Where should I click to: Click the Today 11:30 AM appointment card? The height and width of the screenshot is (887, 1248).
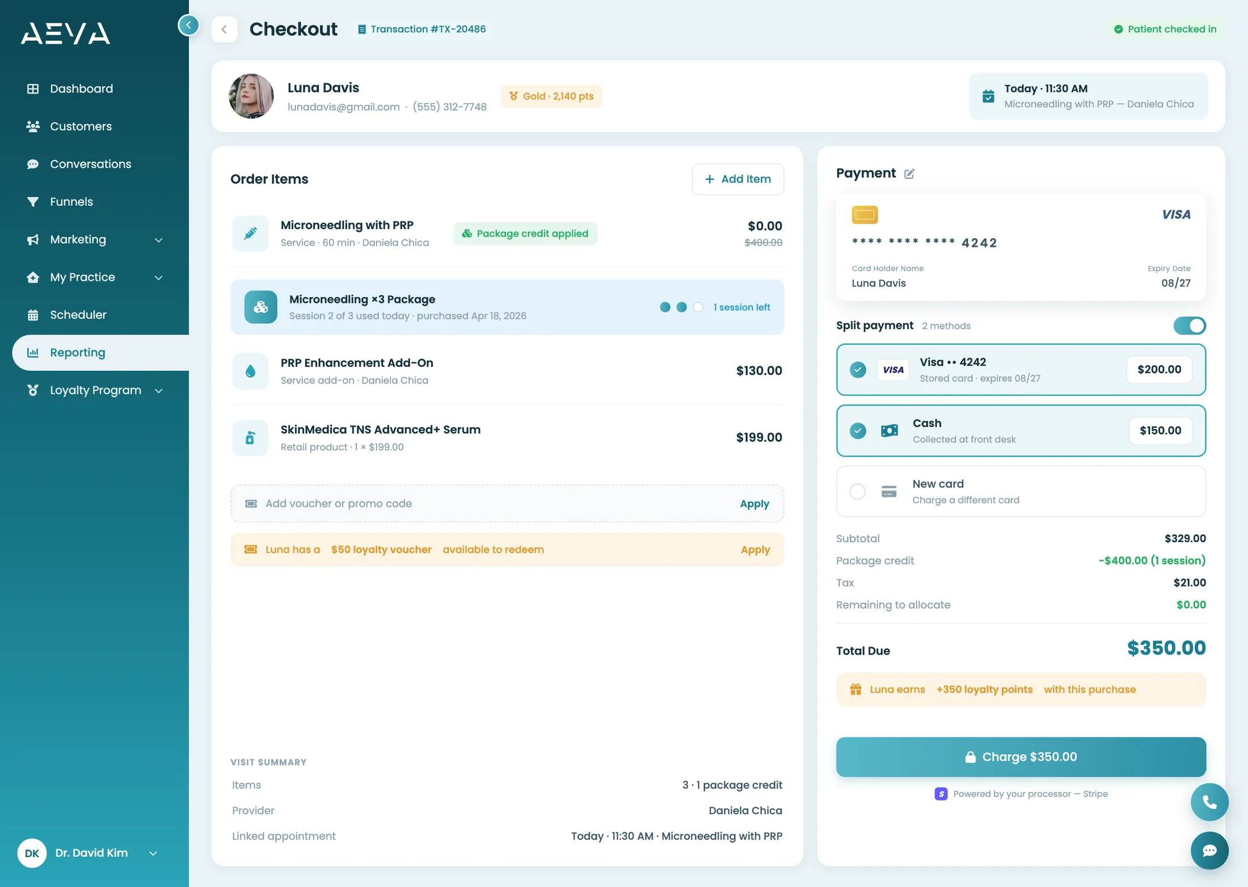tap(1087, 96)
